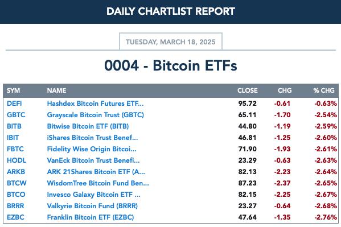Open Hashdex Bitcoin Futures ETF name link
341x227 pixels.
95,104
